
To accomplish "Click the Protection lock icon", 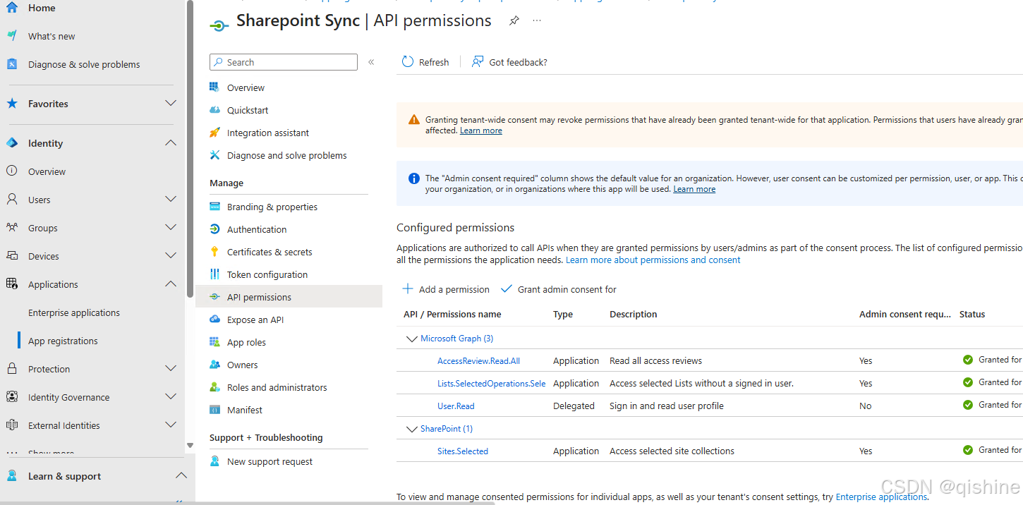I will pyautogui.click(x=11, y=369).
